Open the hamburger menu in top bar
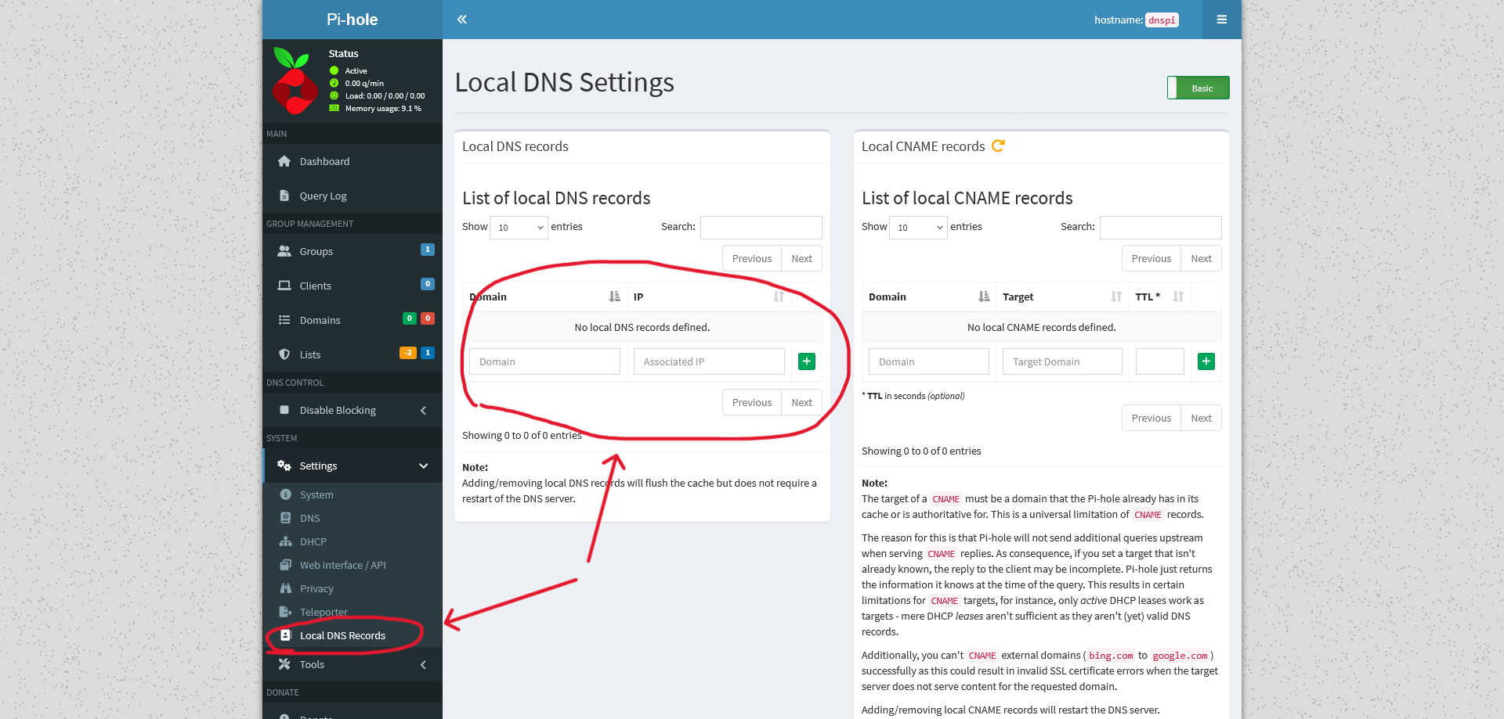This screenshot has width=1504, height=719. pos(1221,20)
